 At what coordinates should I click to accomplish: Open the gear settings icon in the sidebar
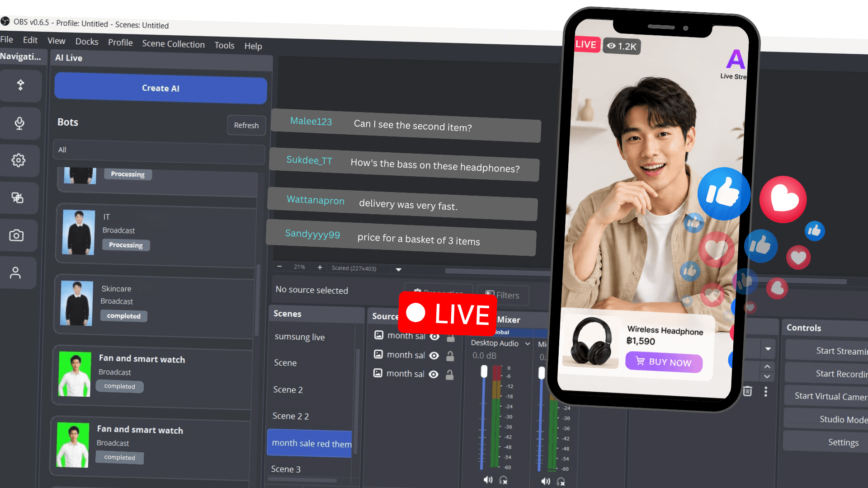pos(19,160)
